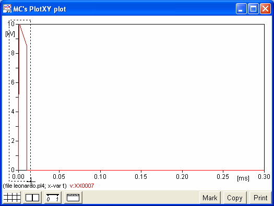The height and width of the screenshot is (206, 274).
Task: Click the 2 y-axis tick label
Action: (x=13, y=140)
